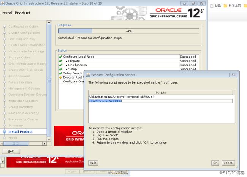
Task: Select the /software/grid/root.sh script row
Action: click(160, 101)
